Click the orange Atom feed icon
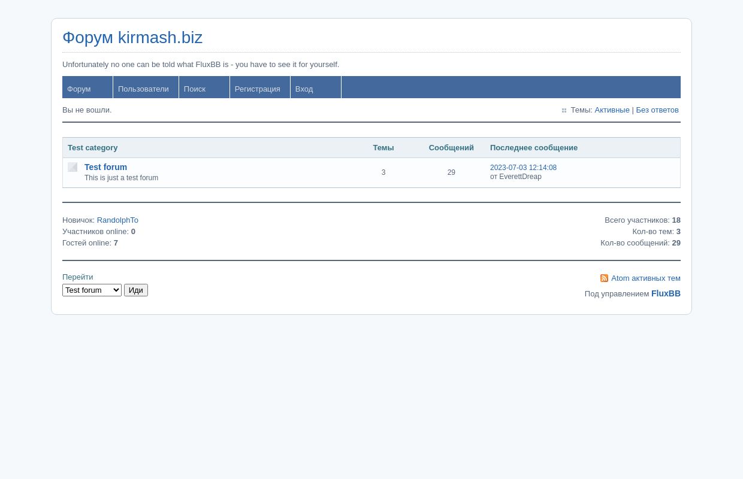The width and height of the screenshot is (743, 479). point(604,278)
